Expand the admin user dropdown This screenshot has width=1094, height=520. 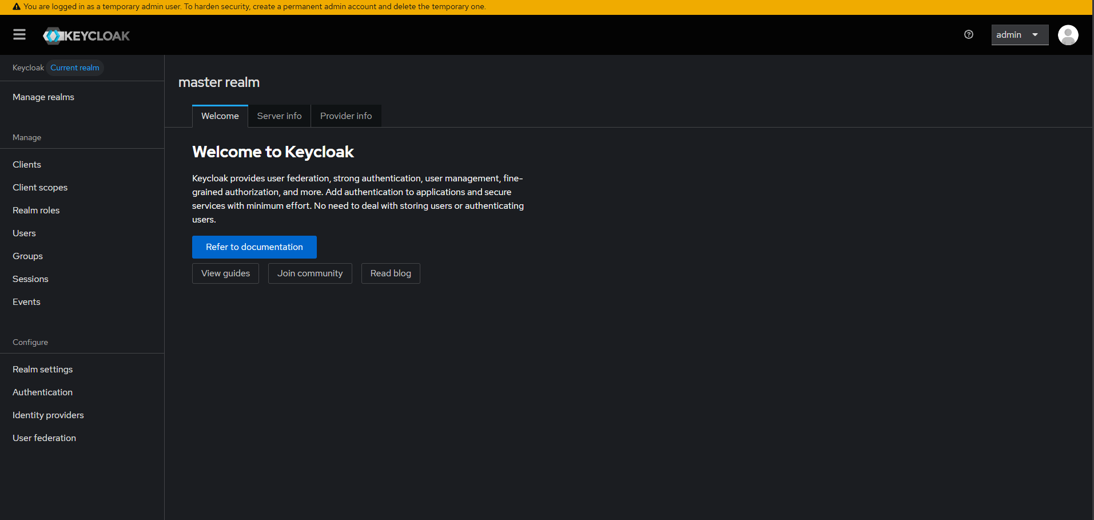[x=1019, y=35]
